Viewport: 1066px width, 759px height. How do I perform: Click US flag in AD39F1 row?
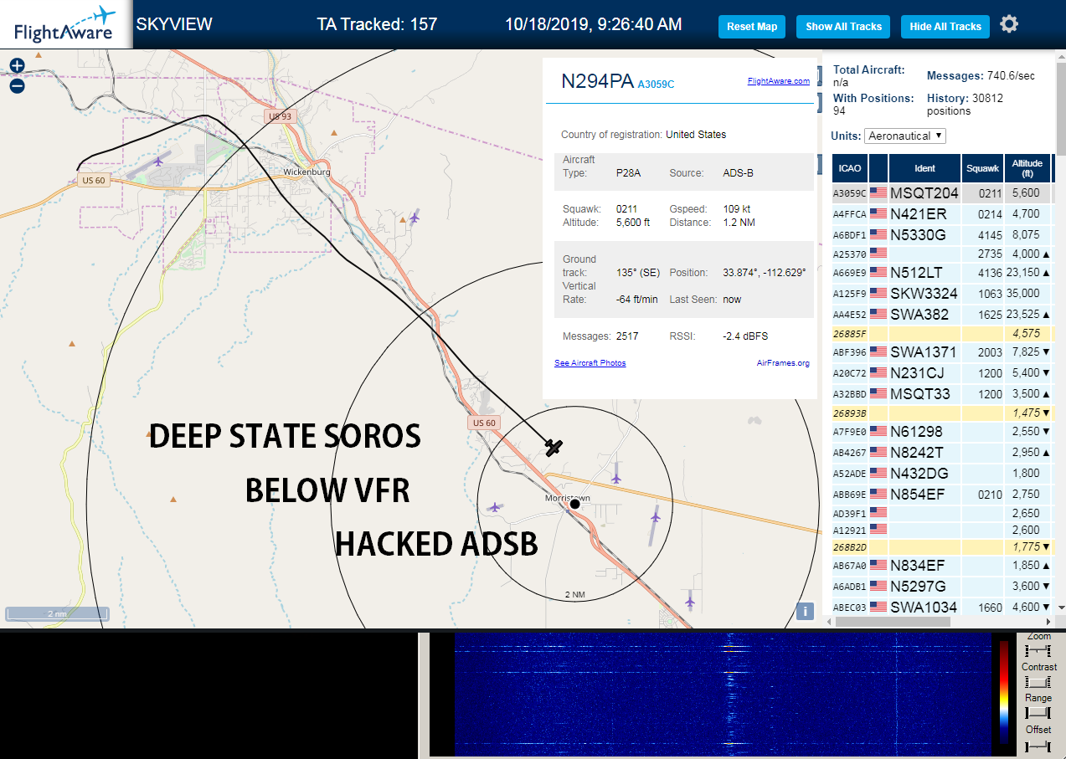click(x=878, y=513)
